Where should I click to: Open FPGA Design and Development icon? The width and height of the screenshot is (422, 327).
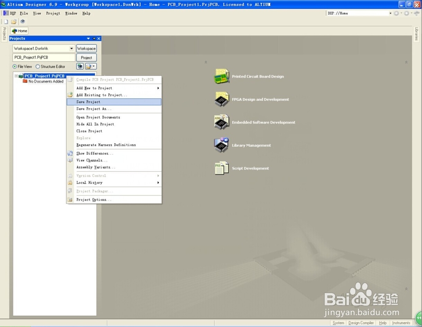[222, 99]
